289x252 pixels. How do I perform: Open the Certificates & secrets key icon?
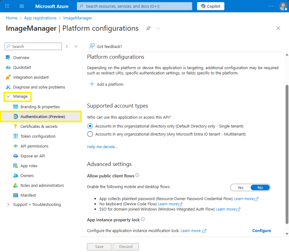coord(16,127)
